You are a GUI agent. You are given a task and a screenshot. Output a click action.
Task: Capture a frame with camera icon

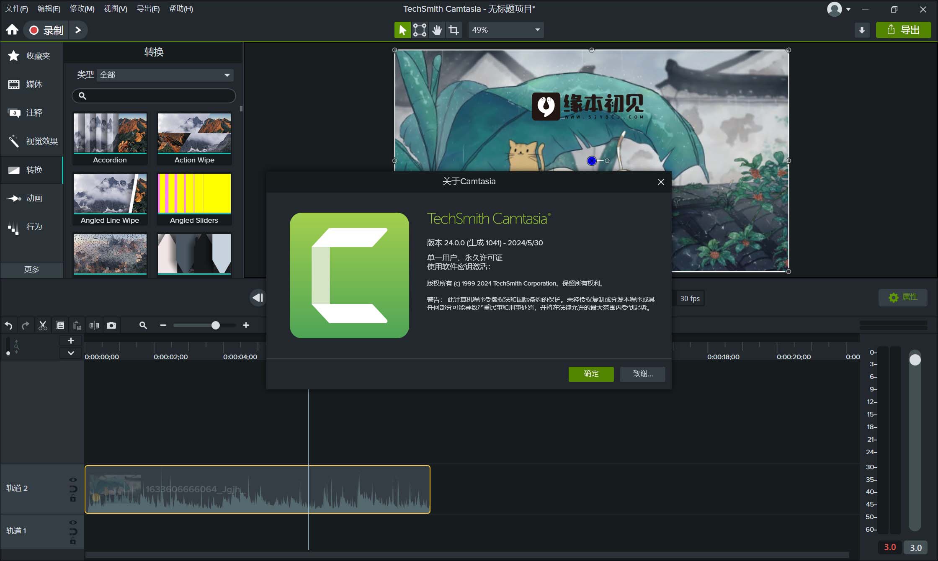[111, 325]
